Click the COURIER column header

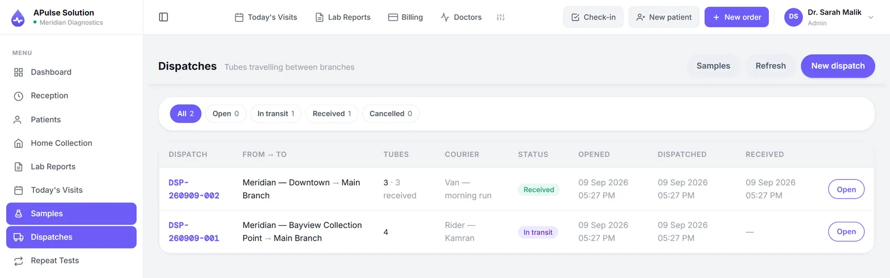click(462, 155)
